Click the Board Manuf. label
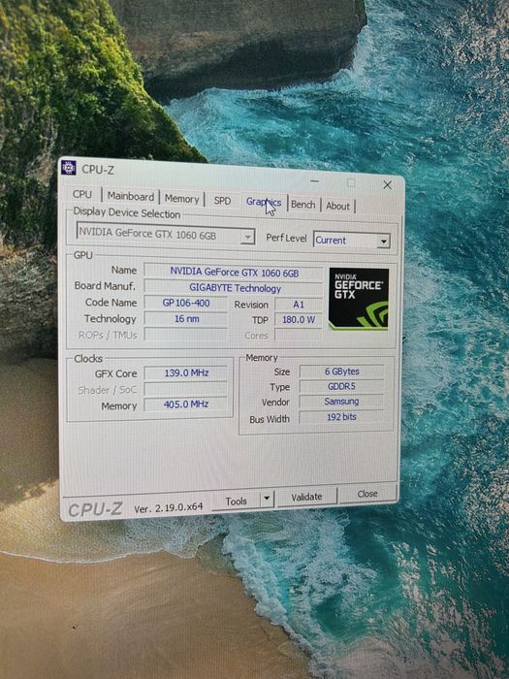The image size is (509, 679). point(105,286)
